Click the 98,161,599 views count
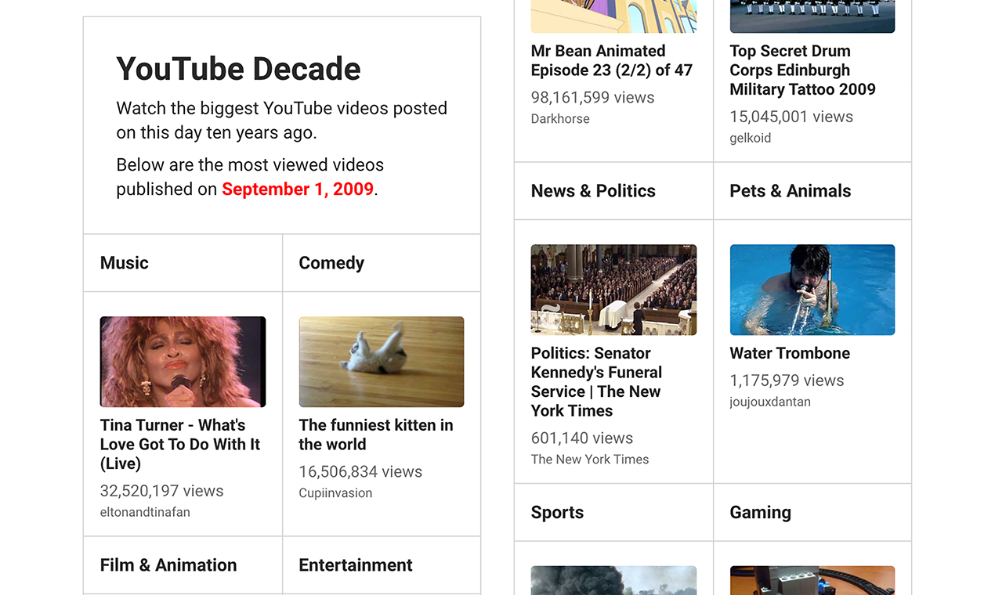 click(x=593, y=98)
